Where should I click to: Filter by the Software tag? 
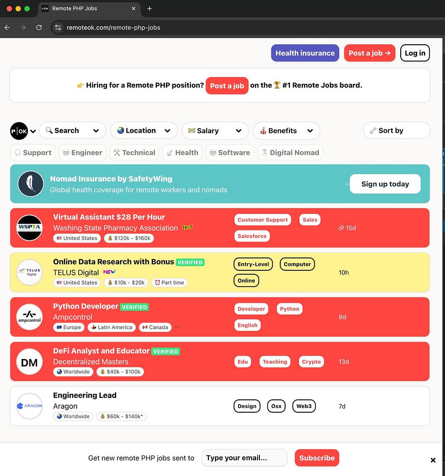[230, 152]
